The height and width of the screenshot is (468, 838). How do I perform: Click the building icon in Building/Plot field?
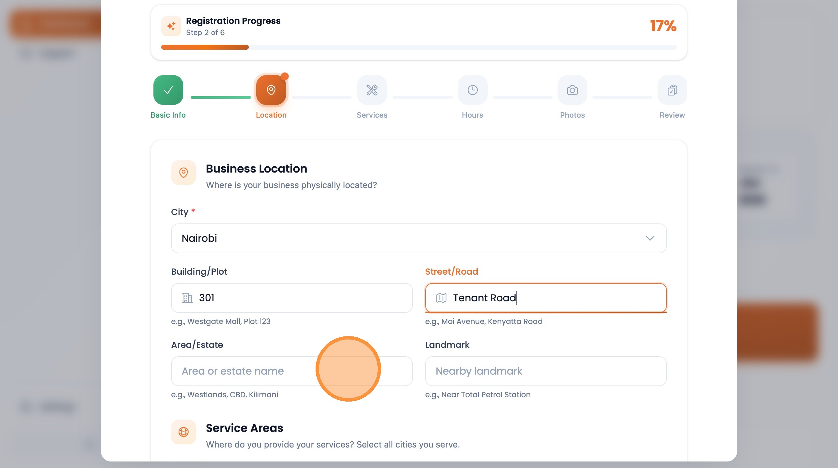[x=187, y=298]
